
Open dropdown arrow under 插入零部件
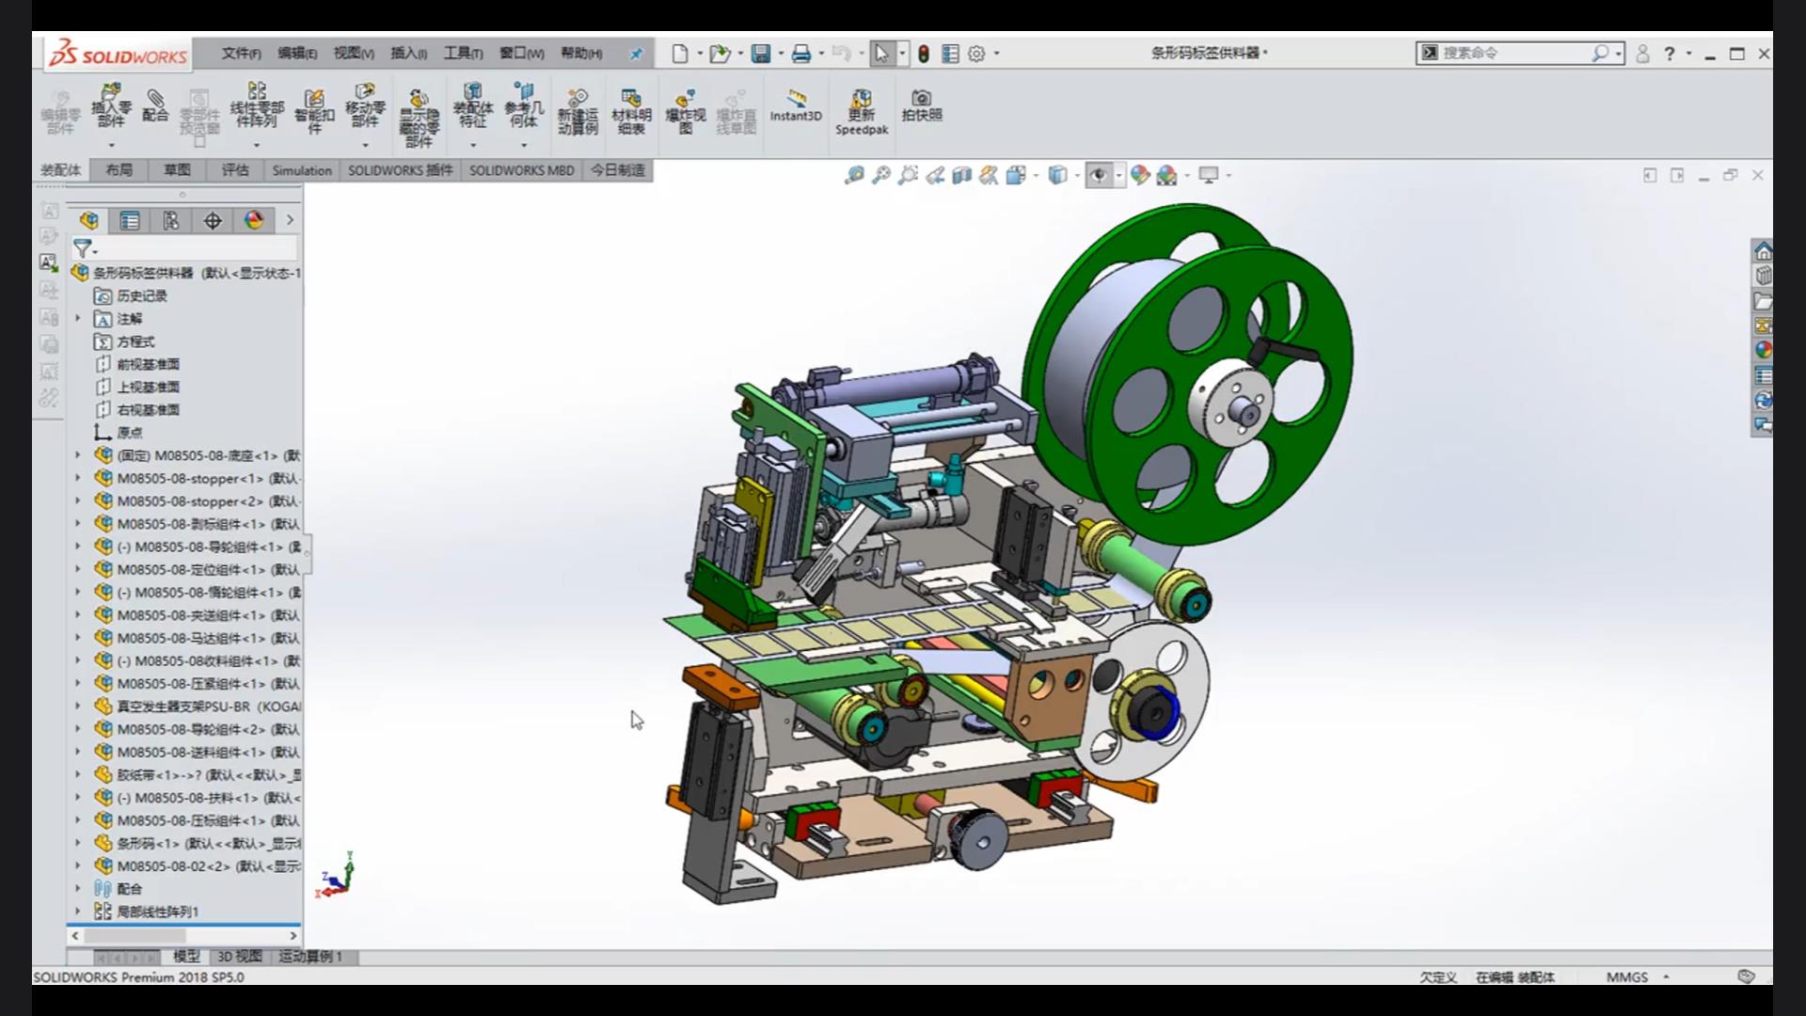click(x=111, y=145)
